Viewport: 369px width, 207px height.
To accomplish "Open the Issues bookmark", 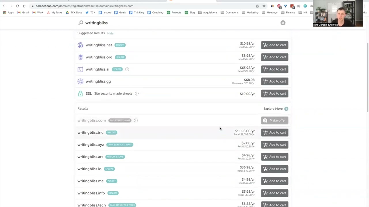I will 105,12.
